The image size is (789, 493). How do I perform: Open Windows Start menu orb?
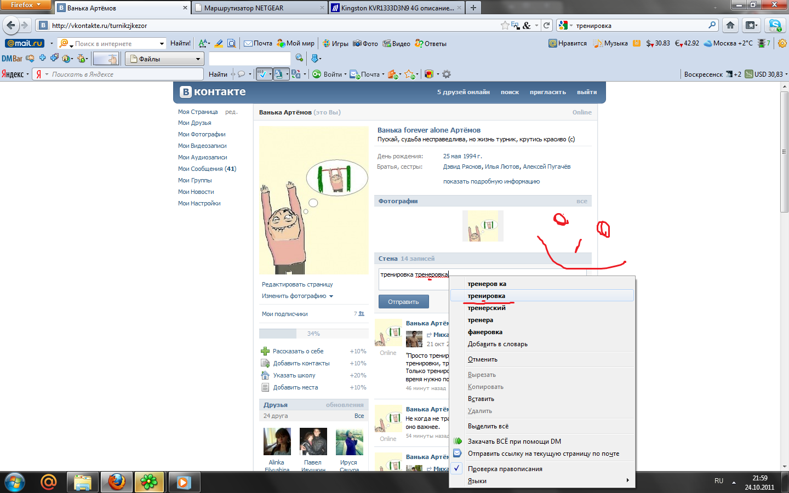click(x=15, y=482)
